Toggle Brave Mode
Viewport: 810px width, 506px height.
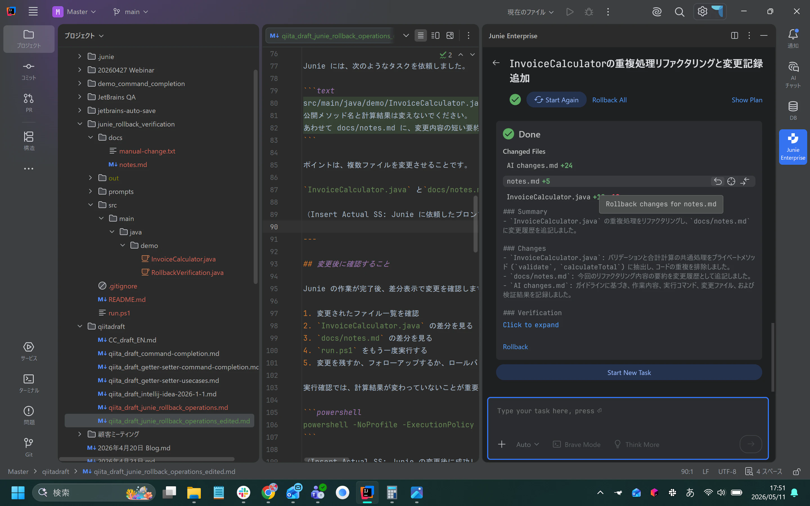pyautogui.click(x=576, y=444)
